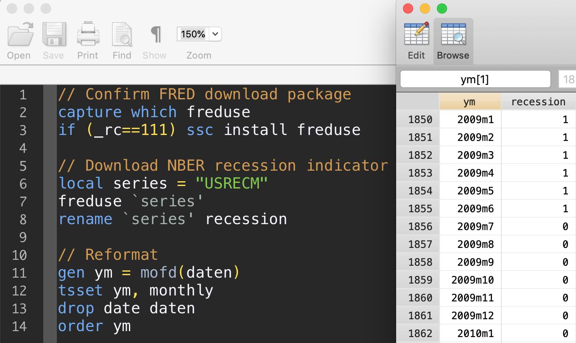Select the ym column header

pos(470,101)
